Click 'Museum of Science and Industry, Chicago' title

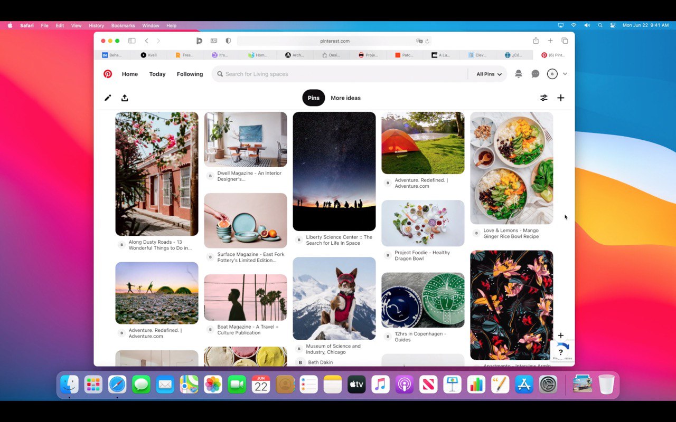(333, 349)
